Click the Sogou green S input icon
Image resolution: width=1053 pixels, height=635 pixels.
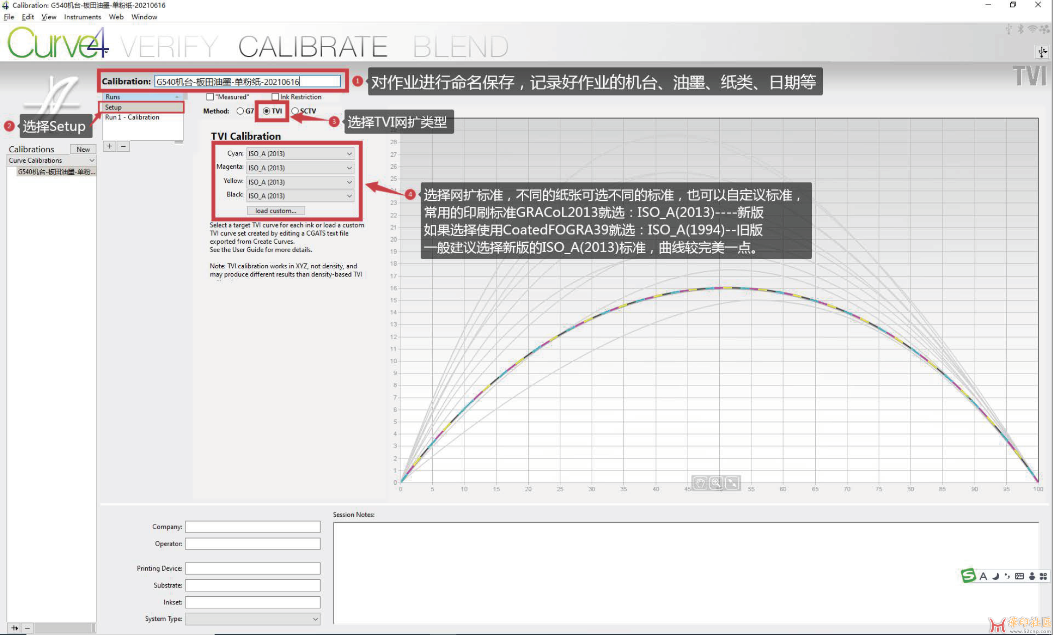(968, 576)
